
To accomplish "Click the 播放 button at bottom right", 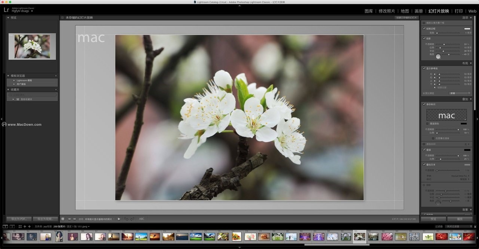I will (460, 219).
